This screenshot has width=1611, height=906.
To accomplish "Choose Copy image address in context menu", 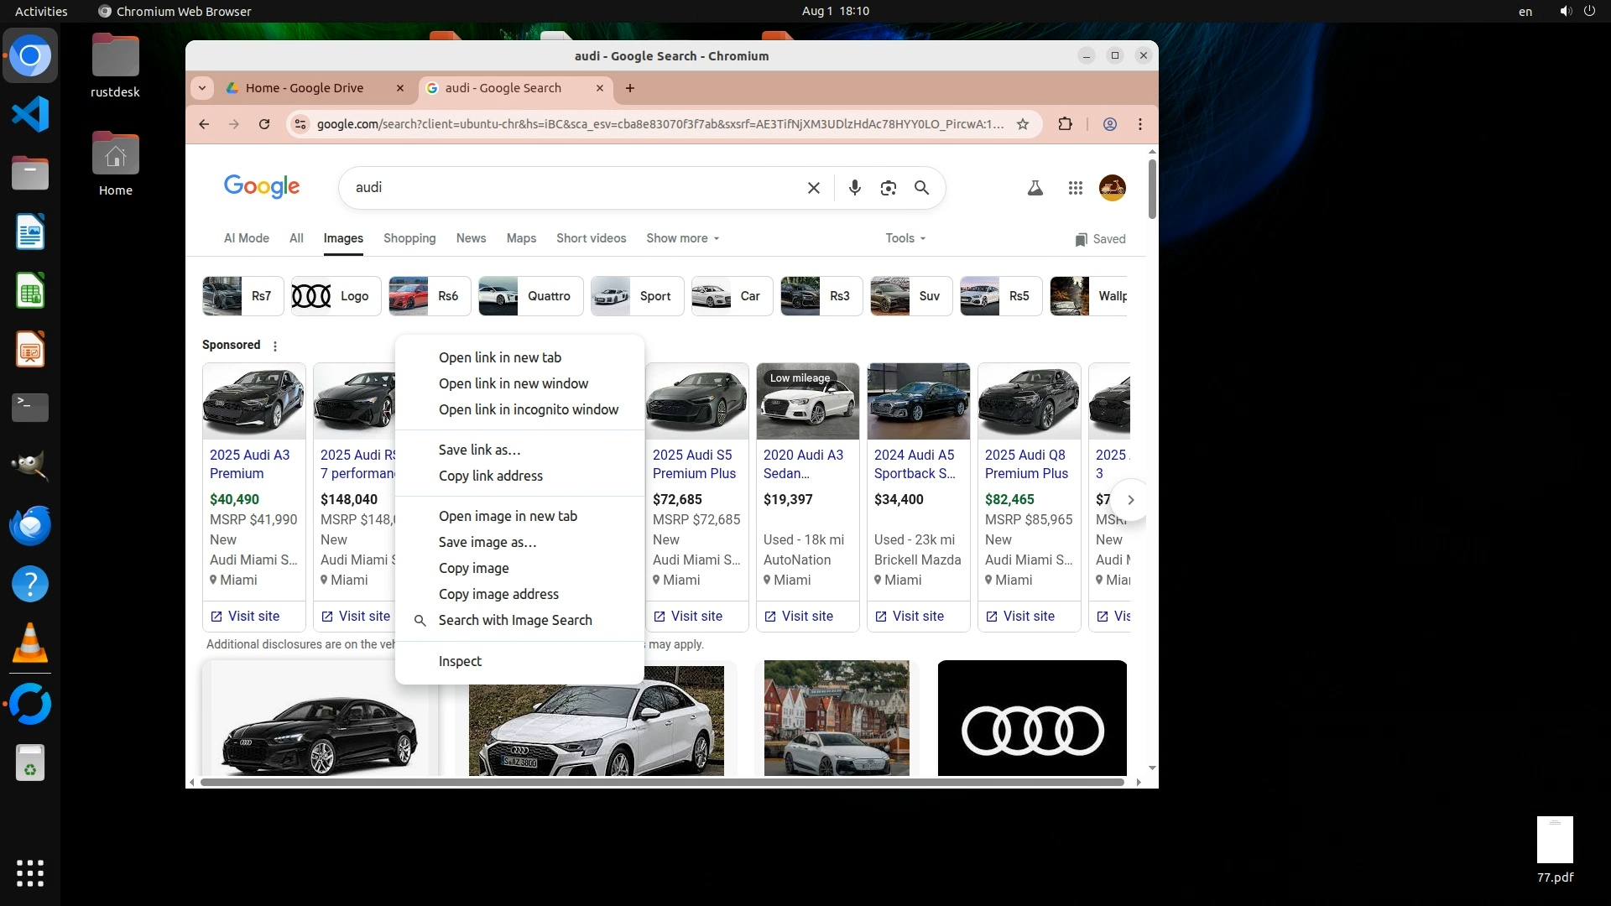I will coord(498,594).
